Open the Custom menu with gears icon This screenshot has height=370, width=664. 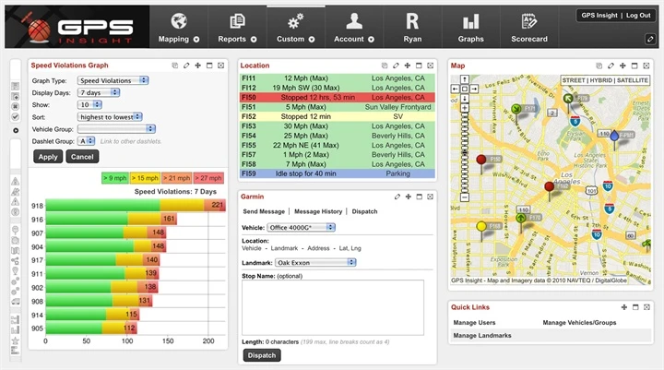coord(296,27)
